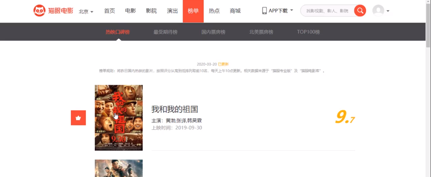Open the partially visible second movie poster
The image size is (431, 177).
coord(119,168)
